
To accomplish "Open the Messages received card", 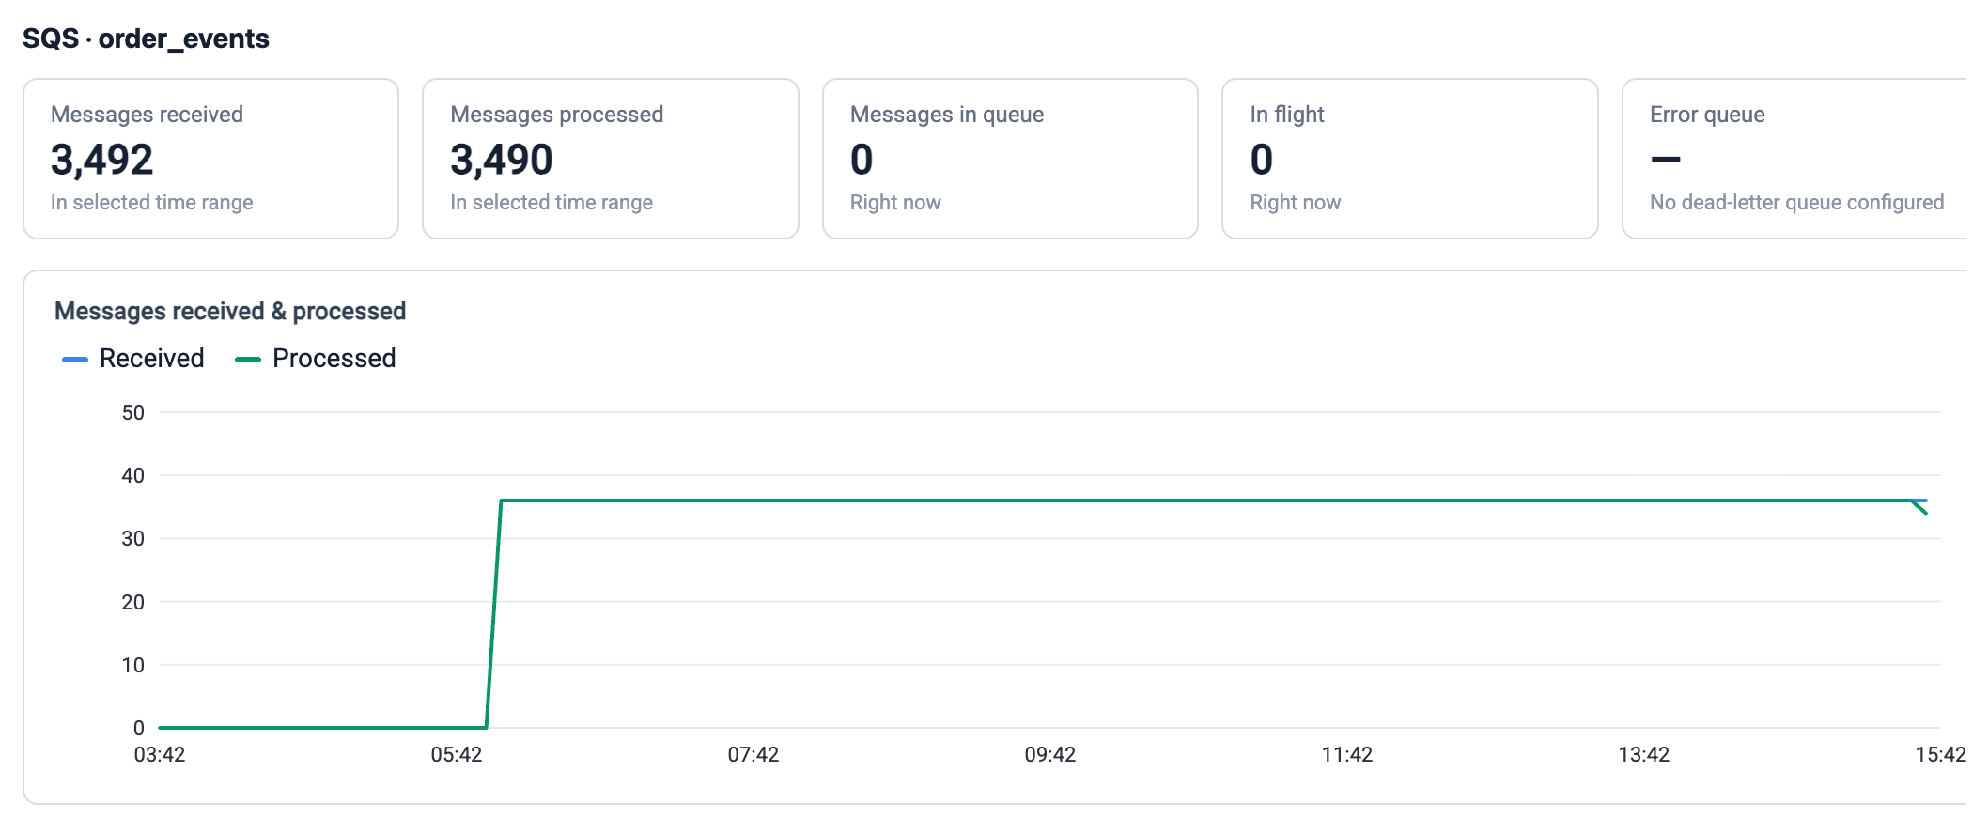I will [211, 159].
